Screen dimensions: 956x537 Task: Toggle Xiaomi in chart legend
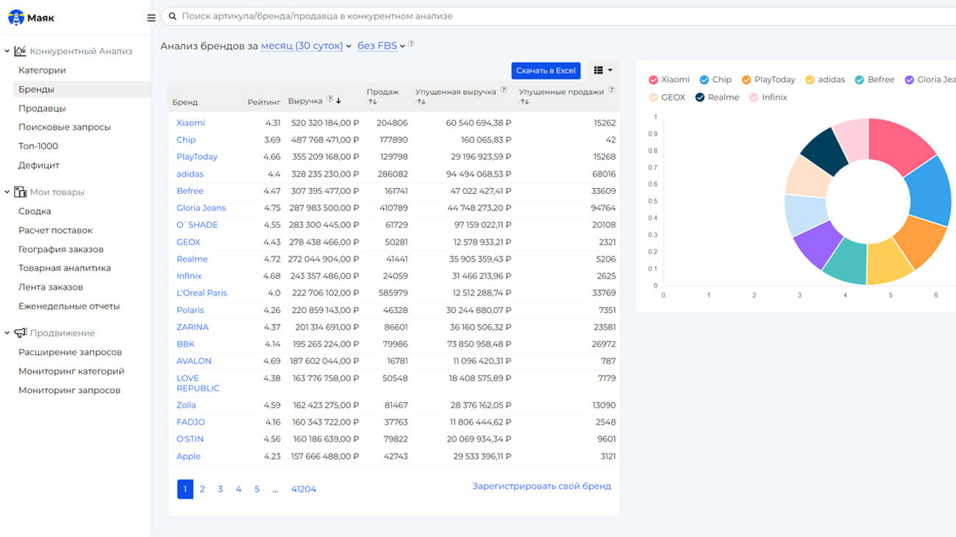tap(653, 79)
